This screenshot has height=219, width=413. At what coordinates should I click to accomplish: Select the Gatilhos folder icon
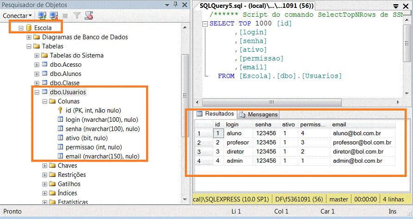coord(52,184)
